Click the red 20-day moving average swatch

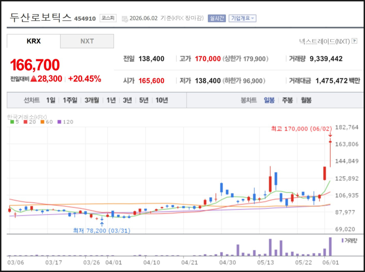pos(26,122)
